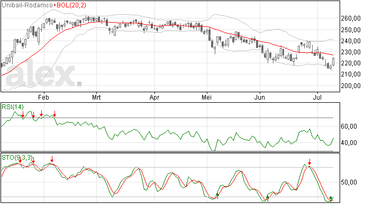The image size is (365, 204).
Task: Click the red sell arrow near July in STO panel
Action: click(x=309, y=162)
